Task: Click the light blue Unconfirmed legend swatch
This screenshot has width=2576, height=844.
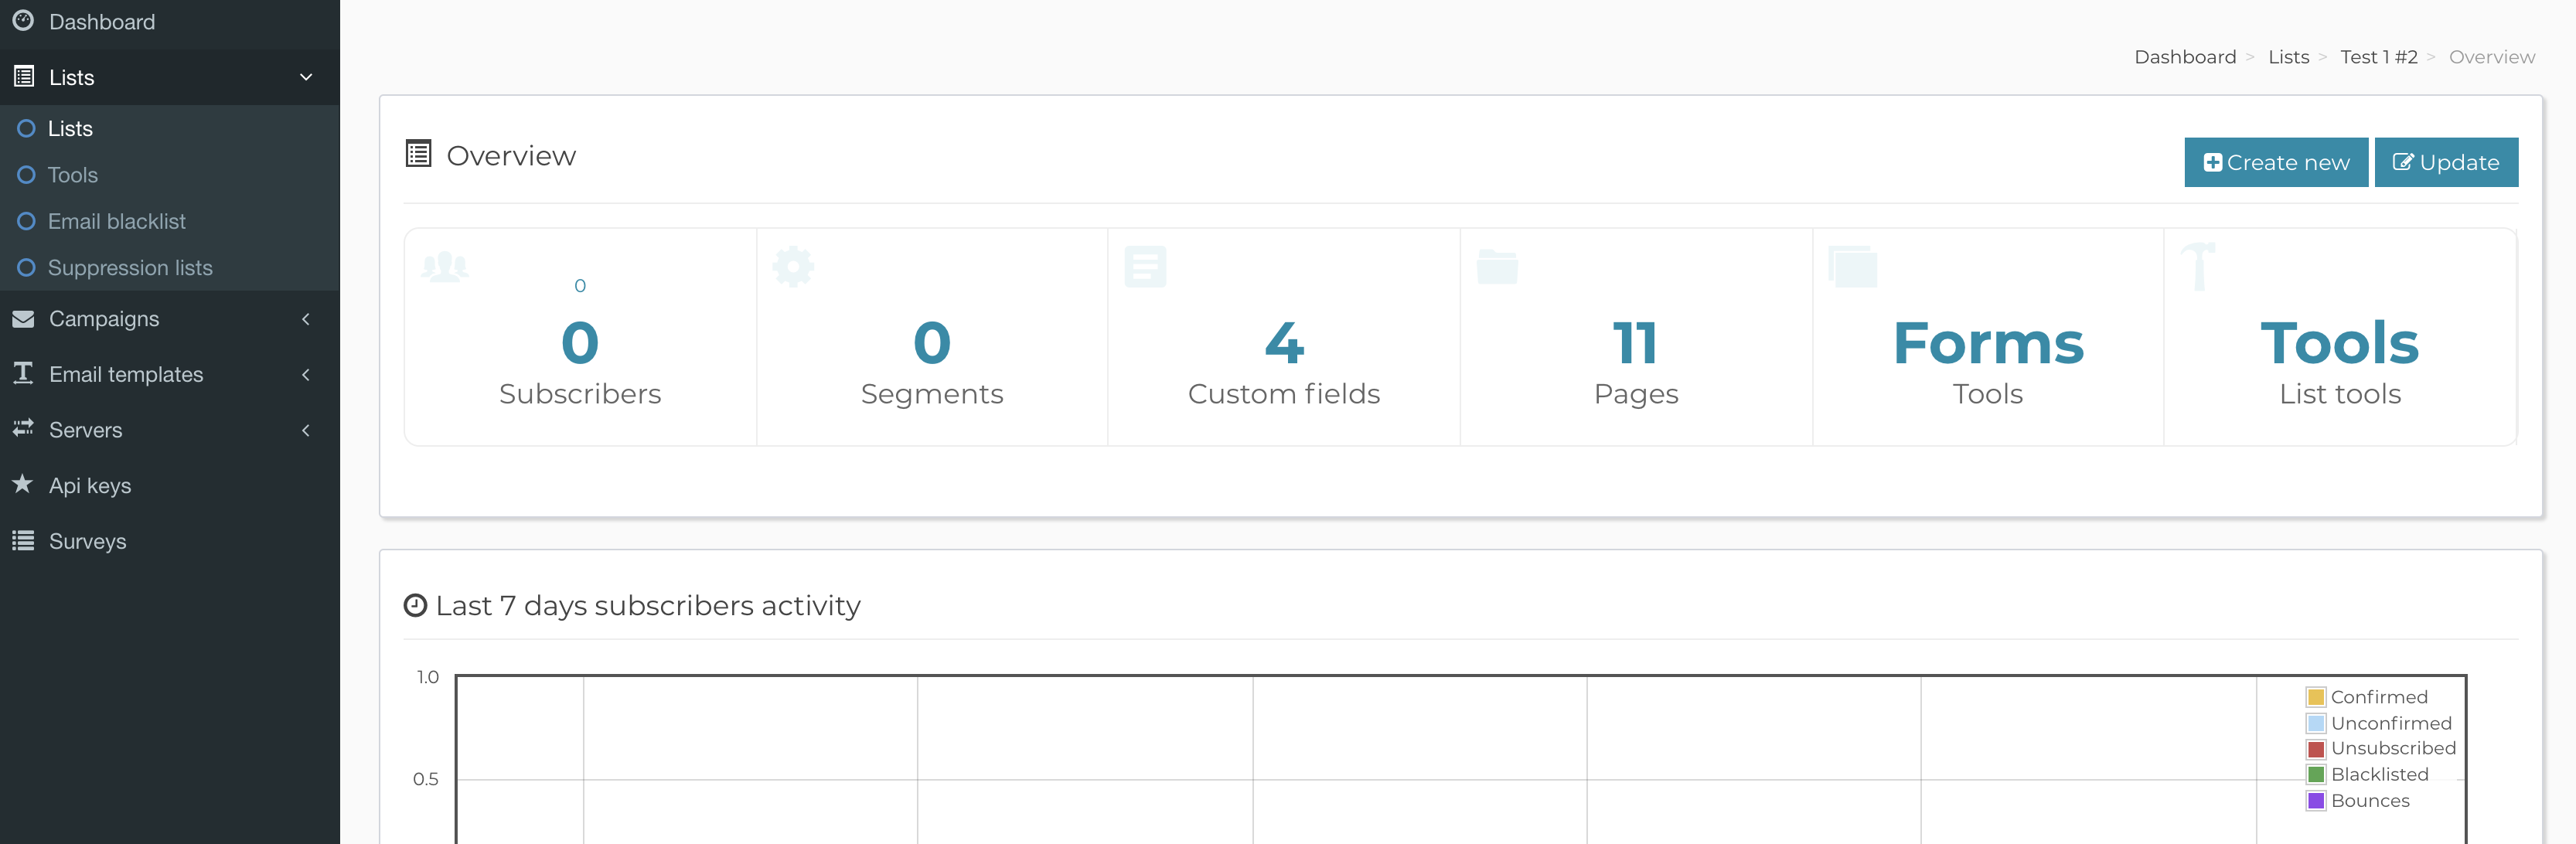Action: tap(2316, 723)
